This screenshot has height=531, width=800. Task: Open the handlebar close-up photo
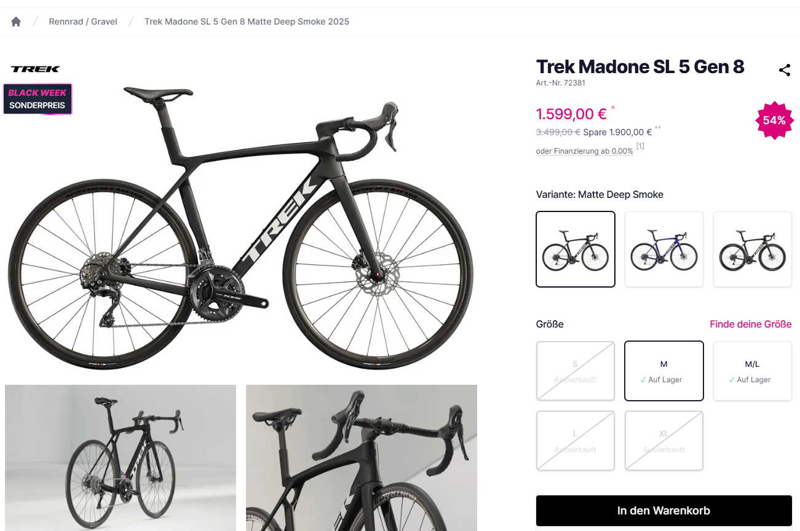tap(362, 458)
